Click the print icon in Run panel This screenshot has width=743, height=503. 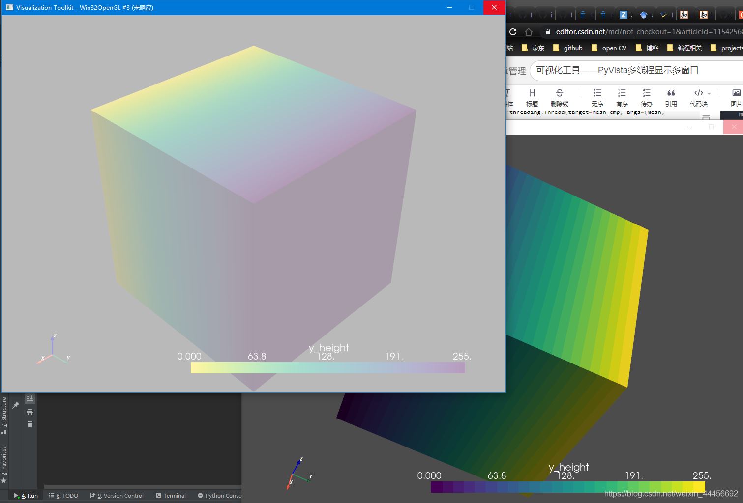tap(30, 412)
